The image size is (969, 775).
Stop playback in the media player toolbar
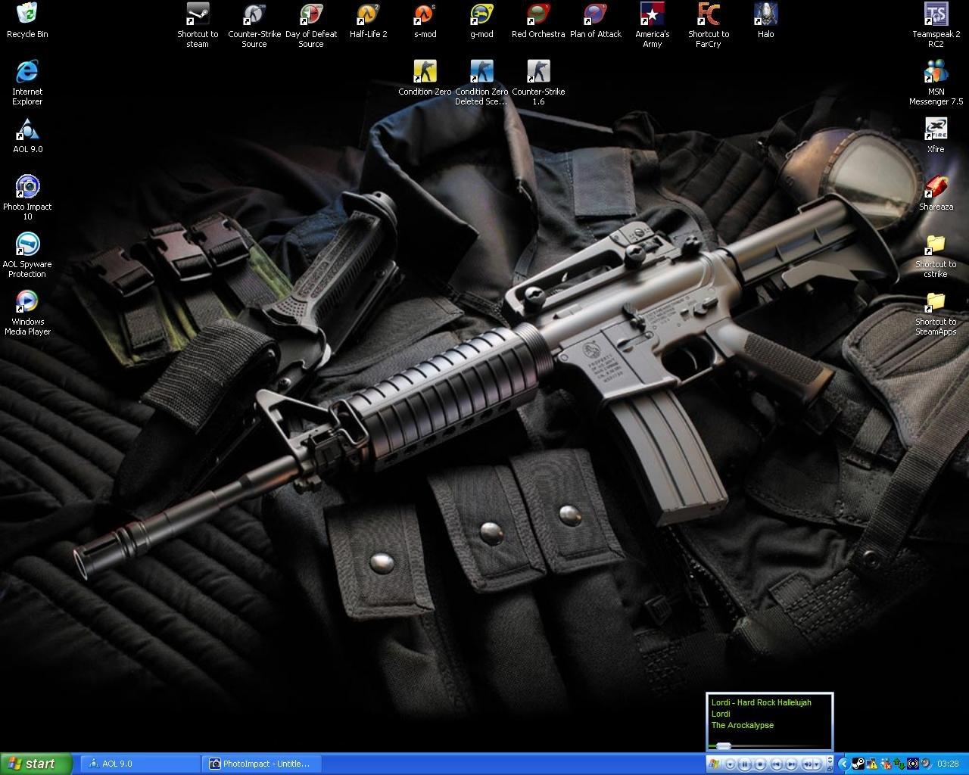[x=761, y=764]
